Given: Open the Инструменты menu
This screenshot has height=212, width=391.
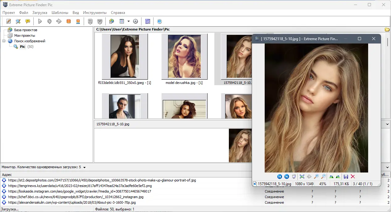Looking at the screenshot, I should [95, 13].
